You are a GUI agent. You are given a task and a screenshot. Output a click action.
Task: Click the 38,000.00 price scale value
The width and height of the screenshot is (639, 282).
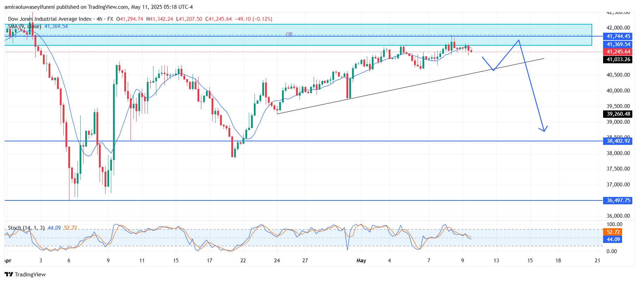(618, 153)
